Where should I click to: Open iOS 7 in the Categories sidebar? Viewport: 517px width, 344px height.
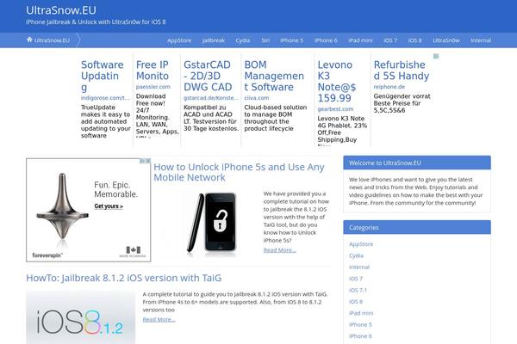356,279
